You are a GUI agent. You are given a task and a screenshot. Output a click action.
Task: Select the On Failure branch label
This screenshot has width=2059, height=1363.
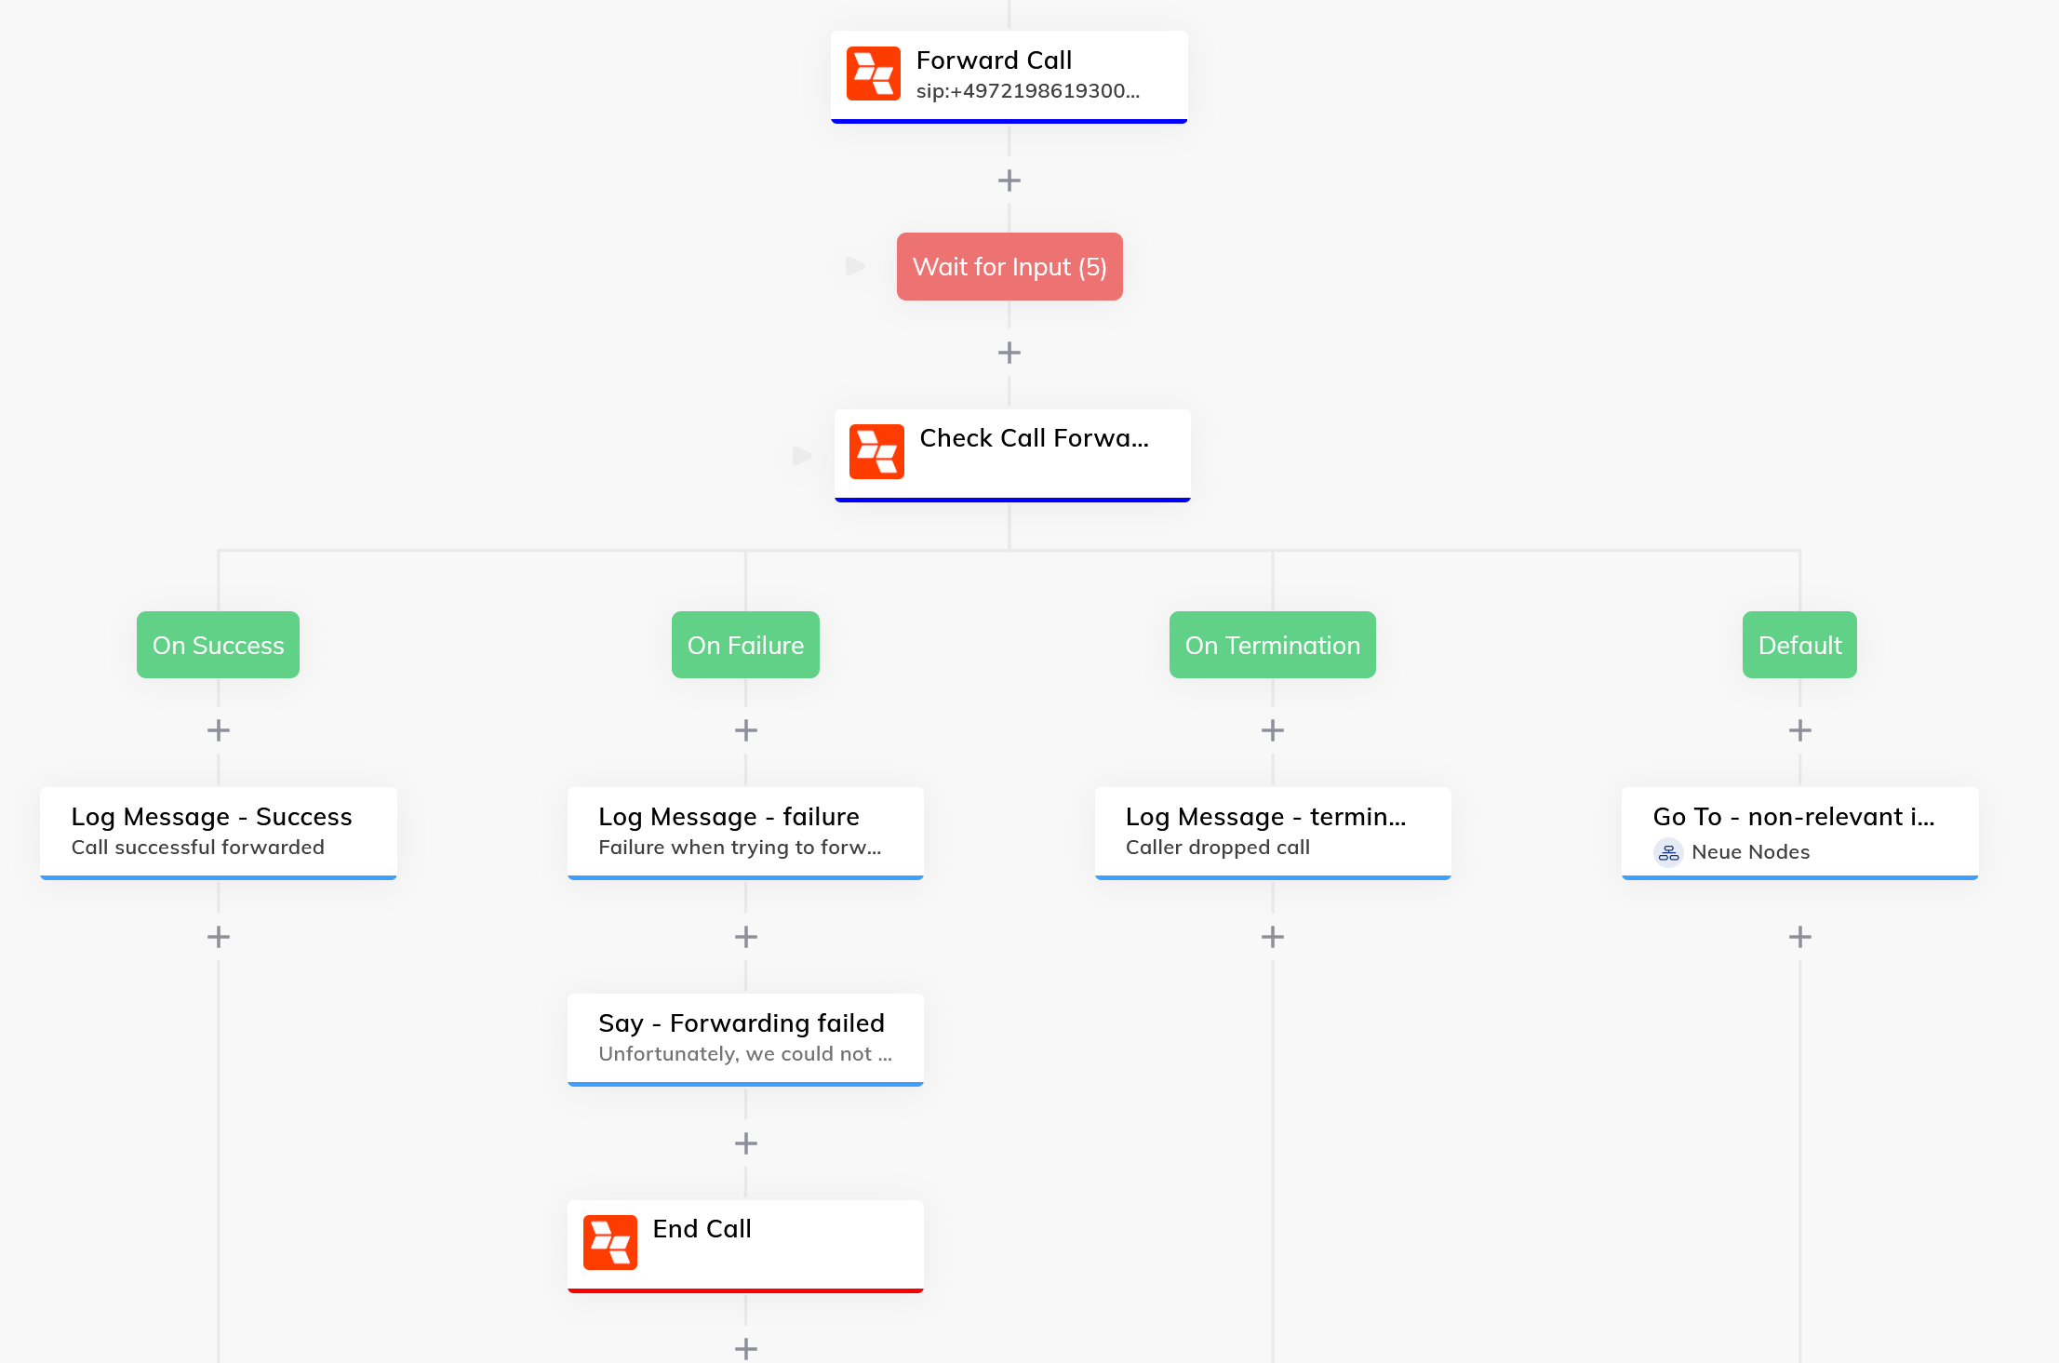745,645
